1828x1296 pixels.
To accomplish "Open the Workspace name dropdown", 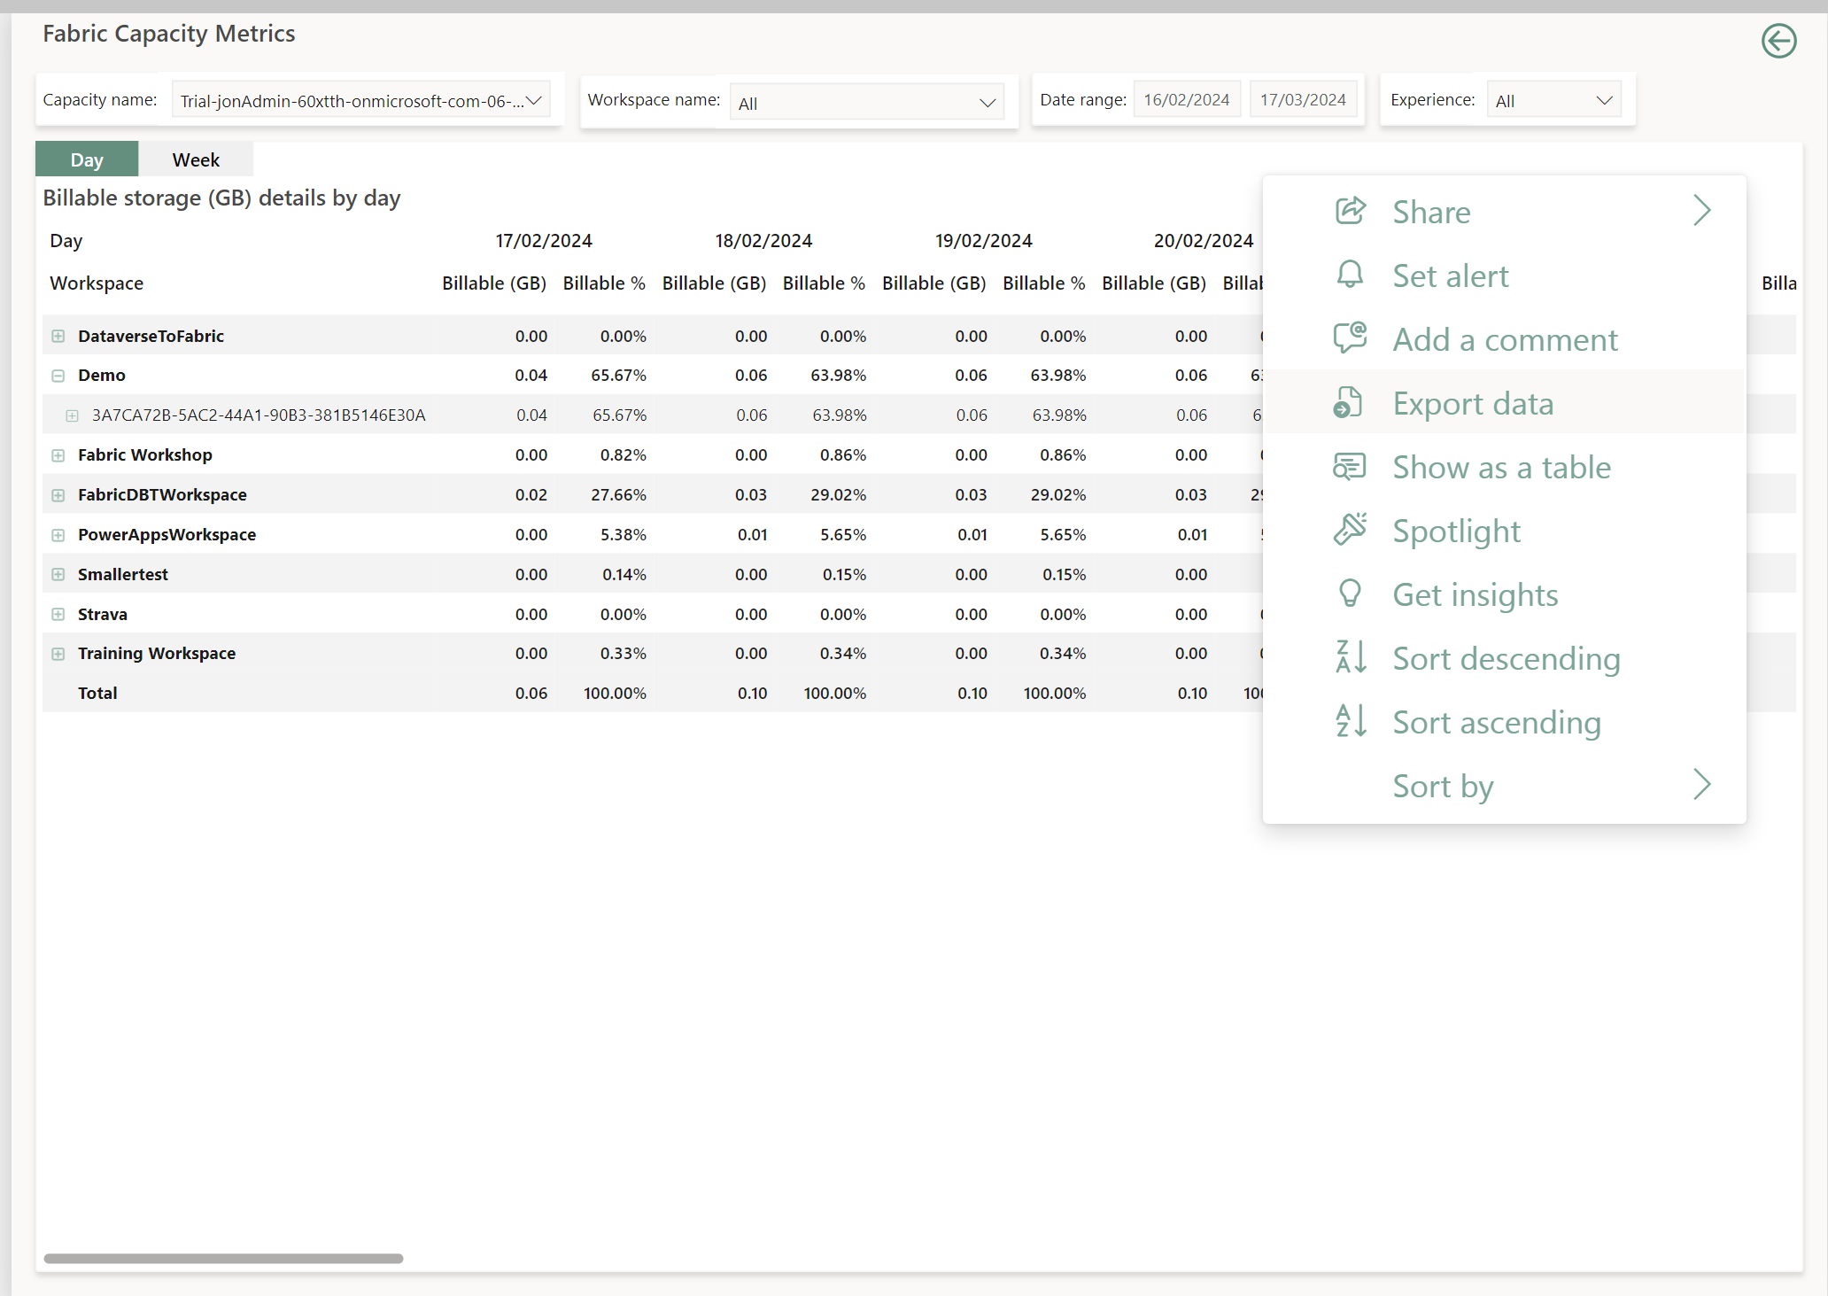I will click(987, 102).
